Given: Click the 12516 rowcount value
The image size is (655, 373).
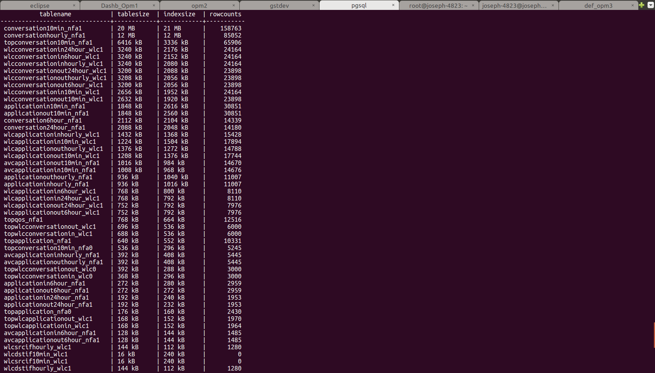Looking at the screenshot, I should [x=233, y=220].
